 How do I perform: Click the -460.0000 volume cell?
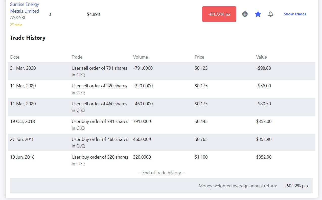(143, 104)
